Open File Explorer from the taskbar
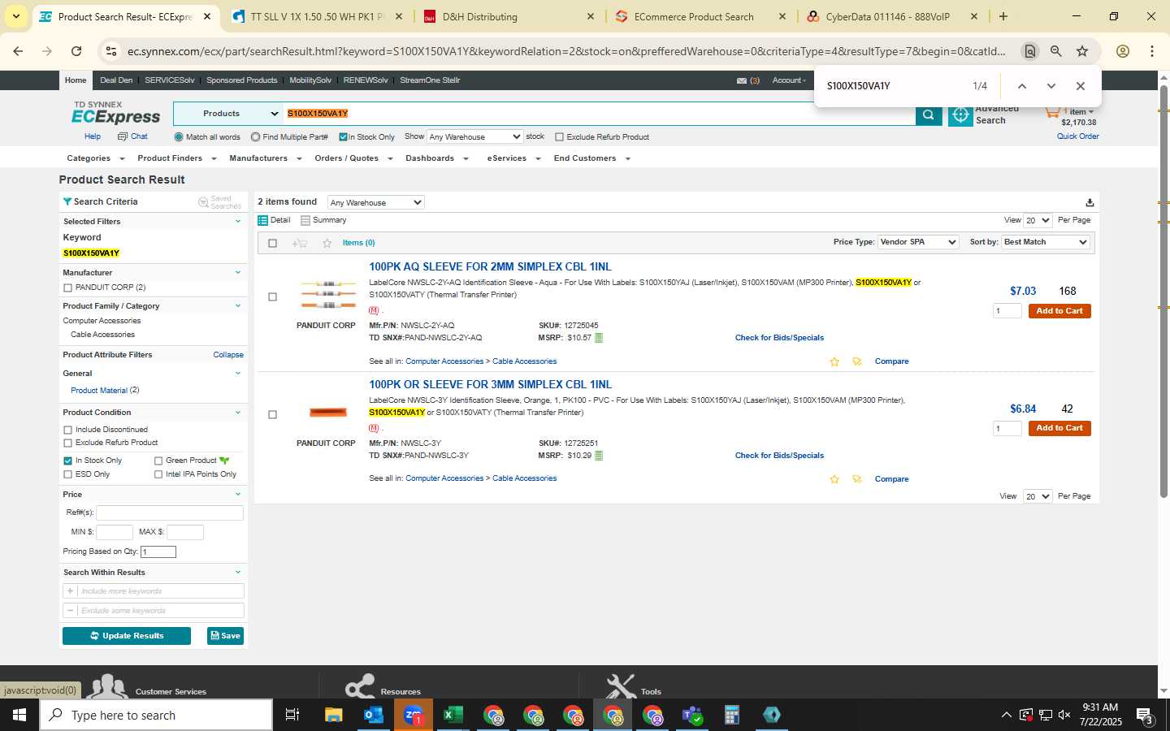Screen dimensions: 1170x731 [x=333, y=715]
